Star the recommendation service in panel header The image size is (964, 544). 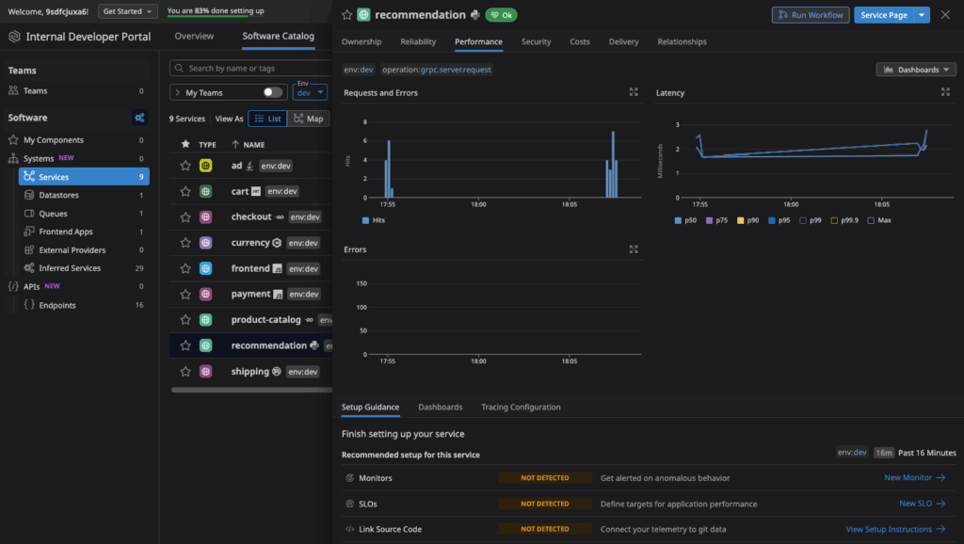pos(346,15)
